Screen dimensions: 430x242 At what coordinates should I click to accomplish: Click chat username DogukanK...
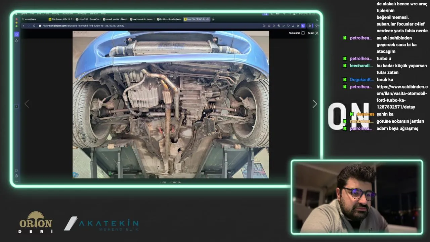361,80
